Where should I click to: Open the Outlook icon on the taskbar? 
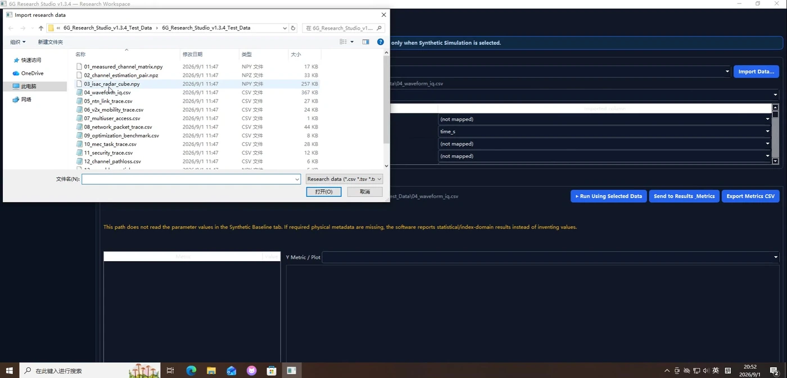coord(232,371)
